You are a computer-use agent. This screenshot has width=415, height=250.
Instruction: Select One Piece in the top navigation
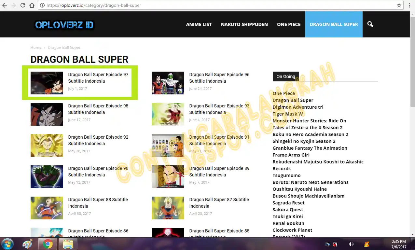click(289, 24)
